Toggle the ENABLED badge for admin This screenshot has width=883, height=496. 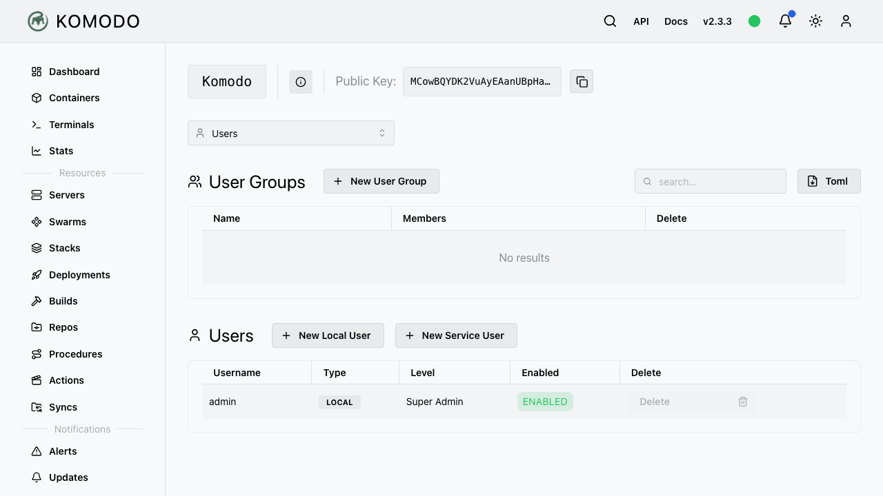[545, 402]
